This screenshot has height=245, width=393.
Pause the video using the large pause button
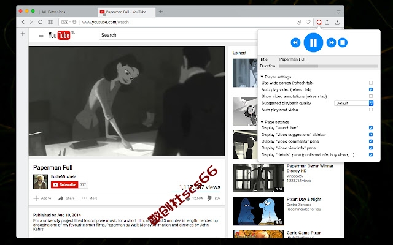click(x=313, y=42)
